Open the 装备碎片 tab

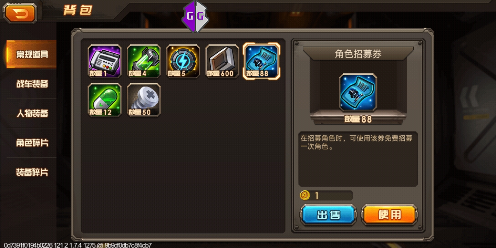pyautogui.click(x=31, y=172)
